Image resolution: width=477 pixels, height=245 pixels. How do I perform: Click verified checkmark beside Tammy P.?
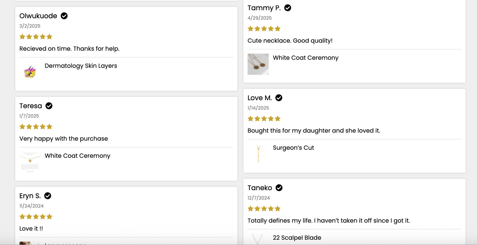(288, 8)
